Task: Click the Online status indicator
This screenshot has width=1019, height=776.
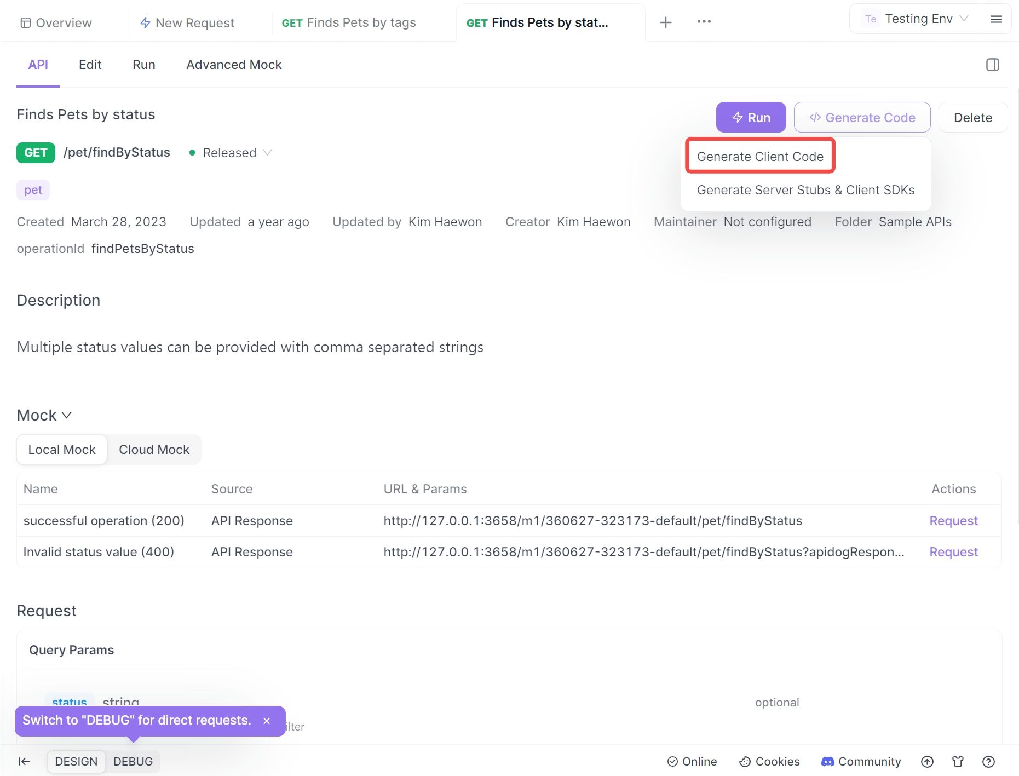Action: point(692,762)
